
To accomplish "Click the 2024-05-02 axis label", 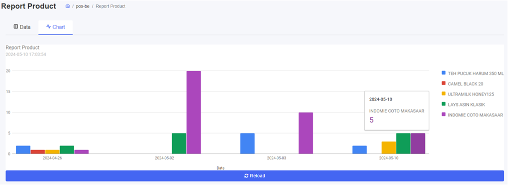I will tap(164, 158).
